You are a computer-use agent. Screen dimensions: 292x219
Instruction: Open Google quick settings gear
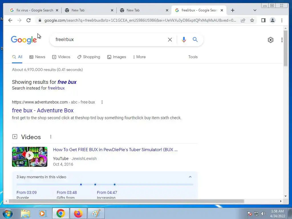click(x=270, y=40)
